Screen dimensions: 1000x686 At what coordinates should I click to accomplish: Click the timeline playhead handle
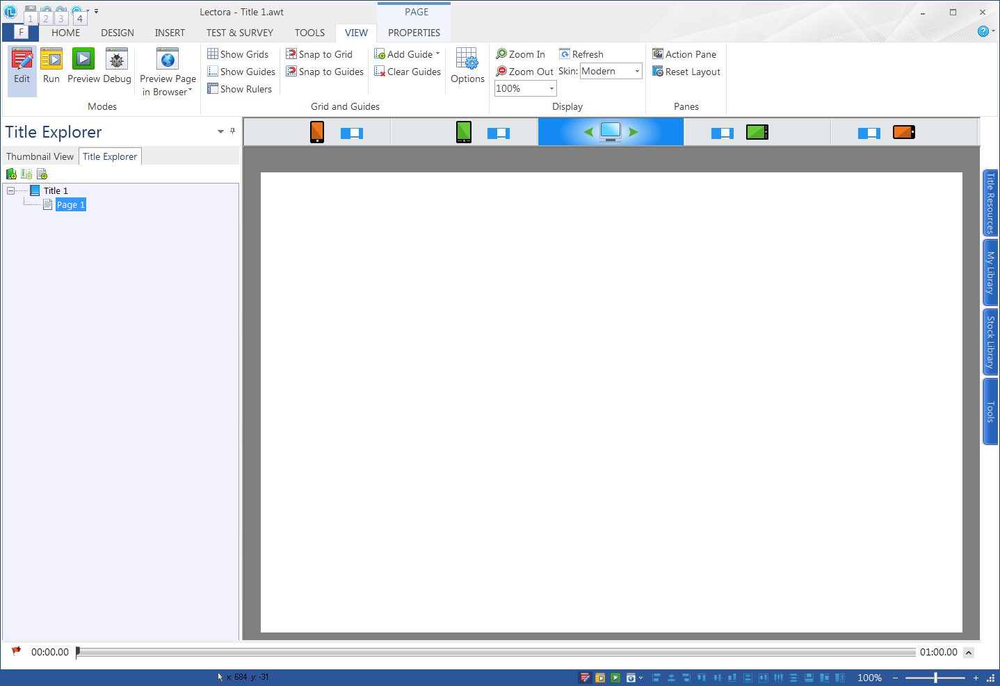(x=78, y=652)
